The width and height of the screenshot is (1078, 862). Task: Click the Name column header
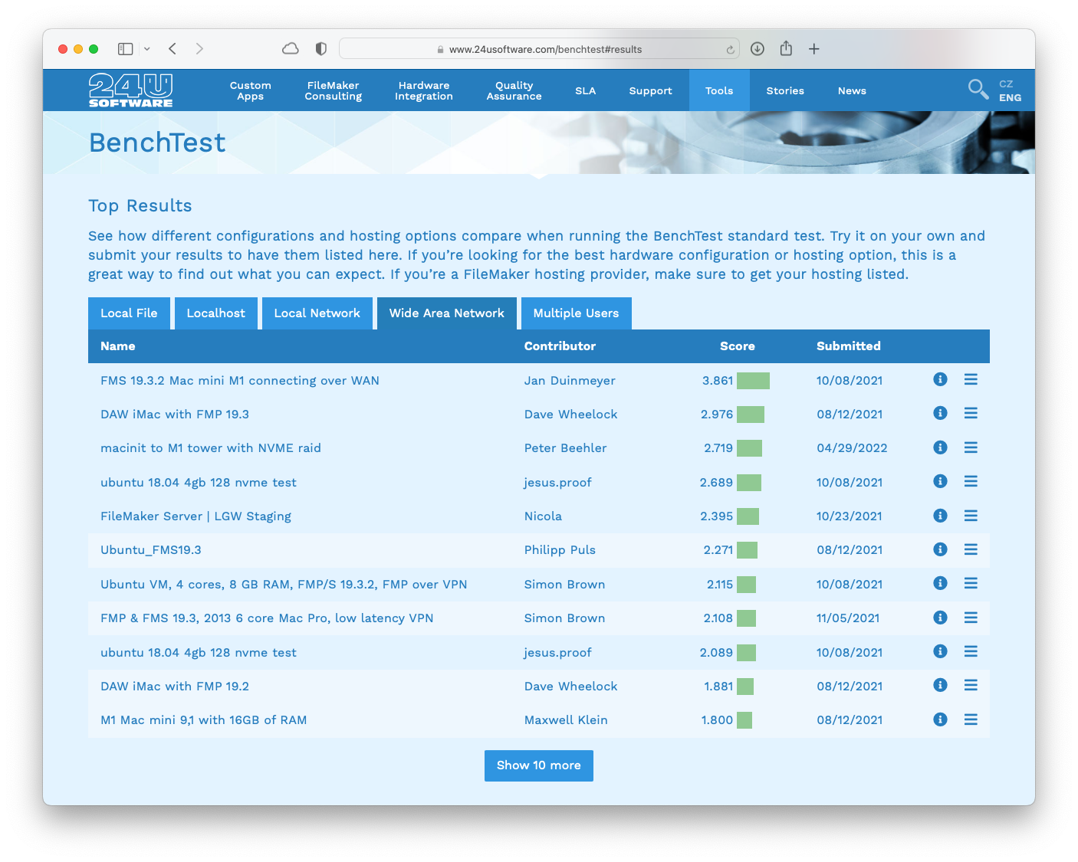click(118, 346)
